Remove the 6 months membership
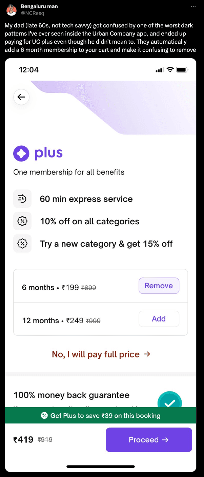Screen dimensions: 204x477 159,286
